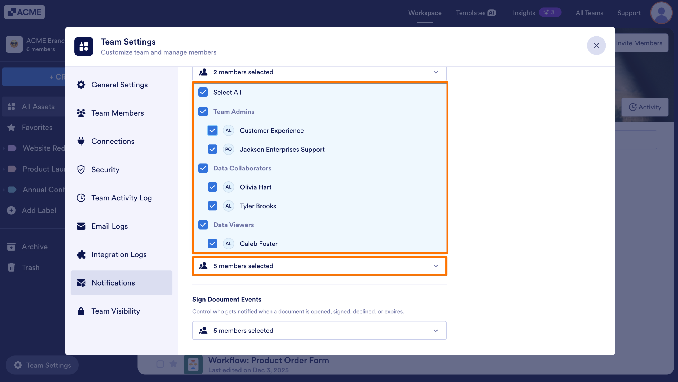
Task: Open the Sign Document Events members dropdown
Action: [319, 331]
